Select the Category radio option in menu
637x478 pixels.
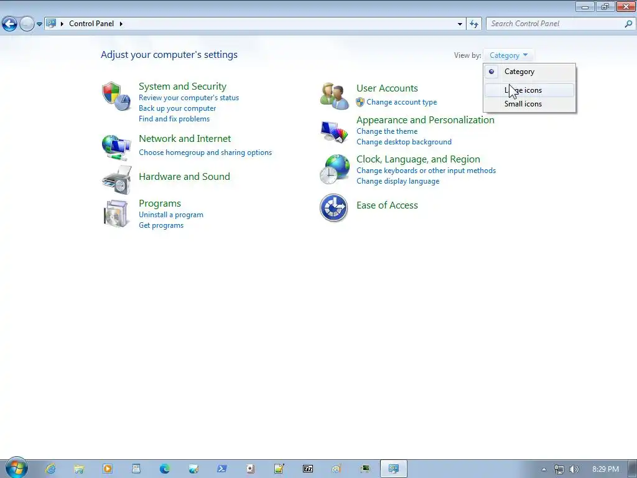[529, 72]
